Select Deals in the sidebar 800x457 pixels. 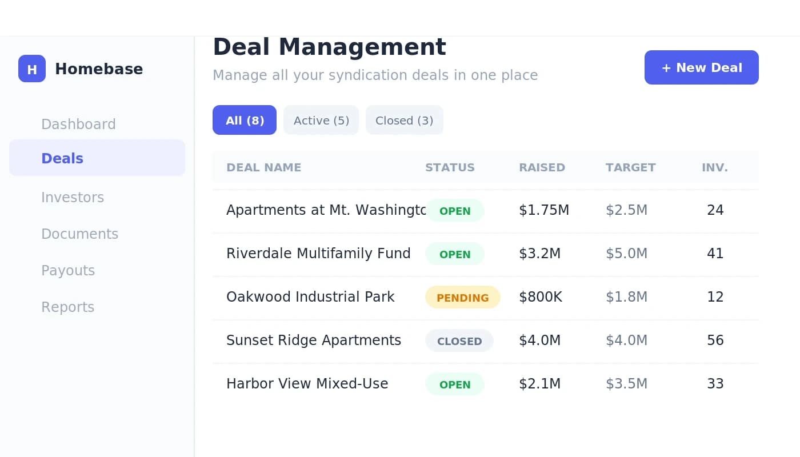click(x=62, y=158)
